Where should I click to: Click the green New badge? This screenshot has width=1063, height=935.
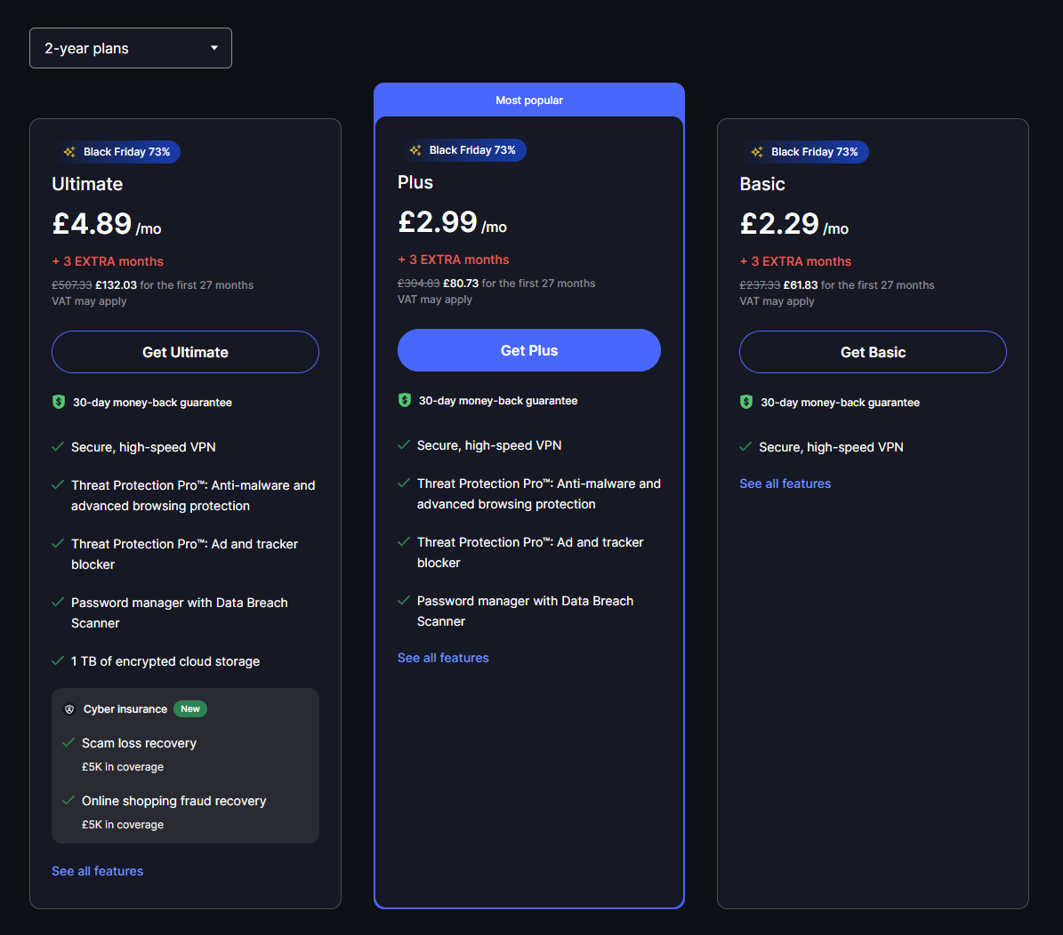pos(190,708)
